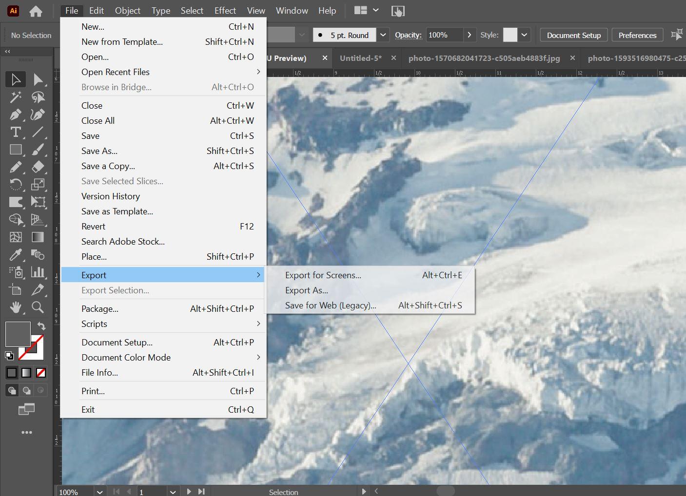The width and height of the screenshot is (686, 496).
Task: Collapse the tools panel with double arrows
Action: click(x=7, y=51)
